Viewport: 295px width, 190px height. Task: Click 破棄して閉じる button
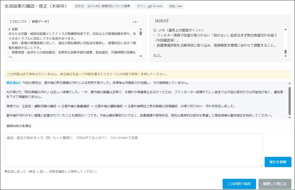[x=275, y=184]
